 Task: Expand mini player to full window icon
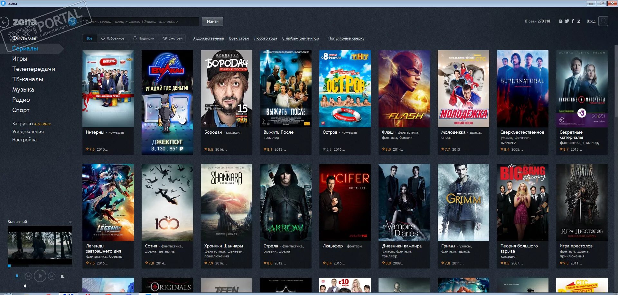pos(62,276)
